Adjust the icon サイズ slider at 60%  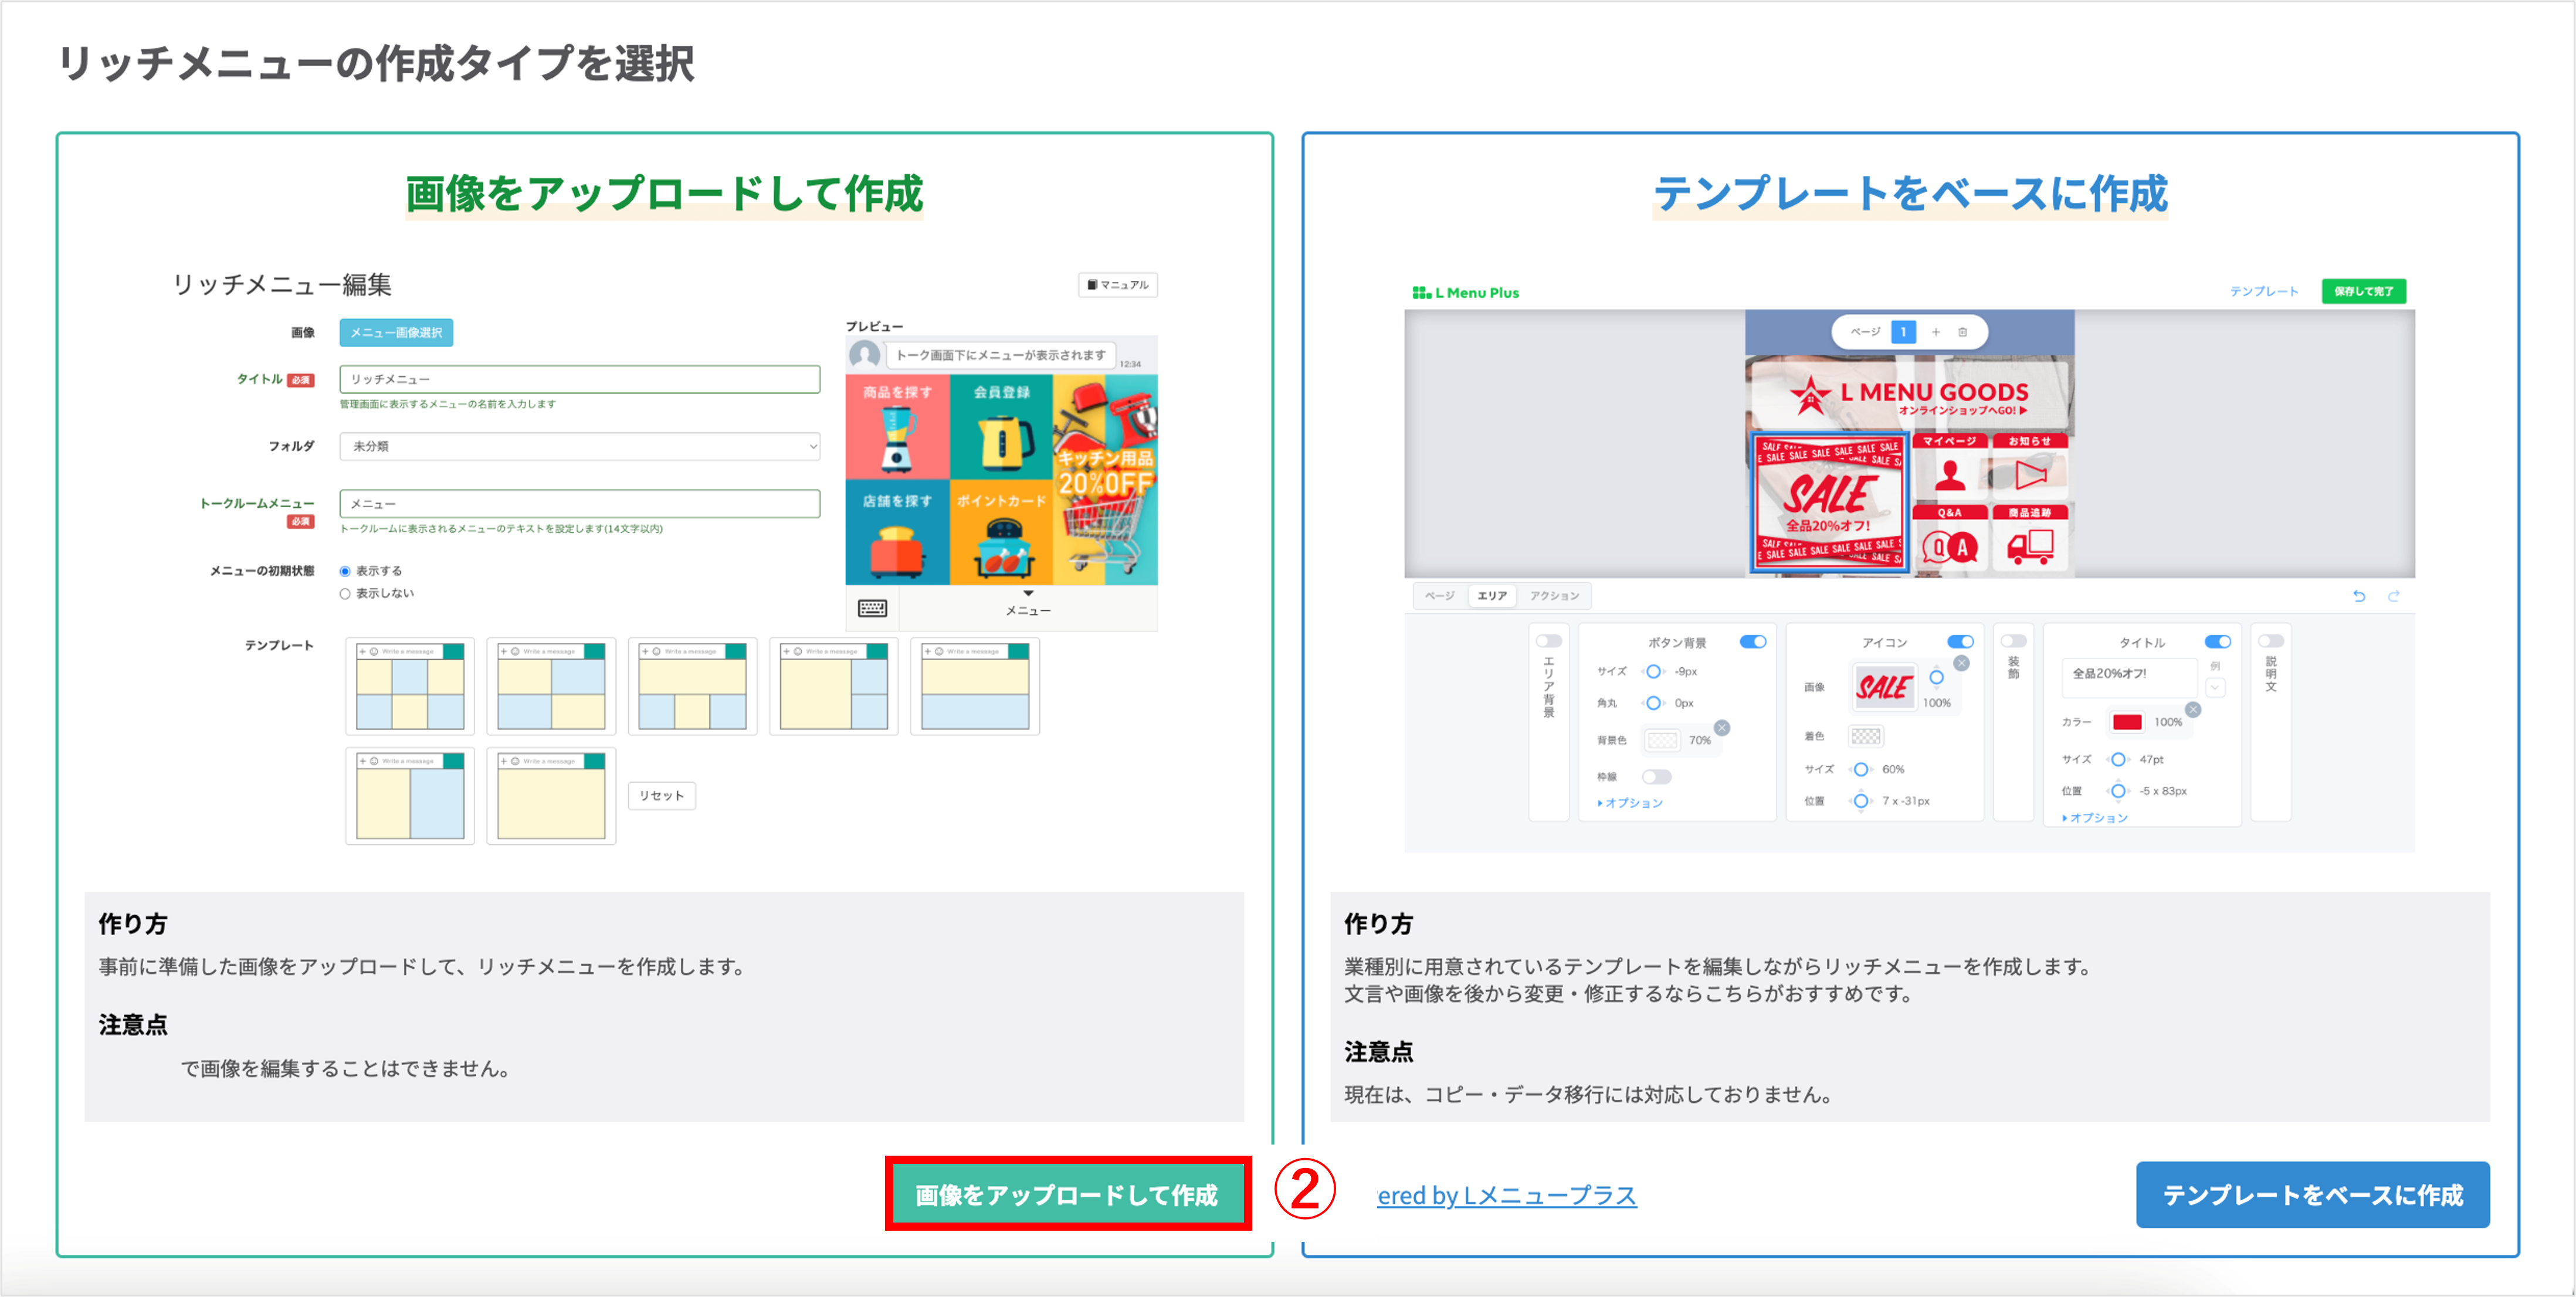(1860, 769)
